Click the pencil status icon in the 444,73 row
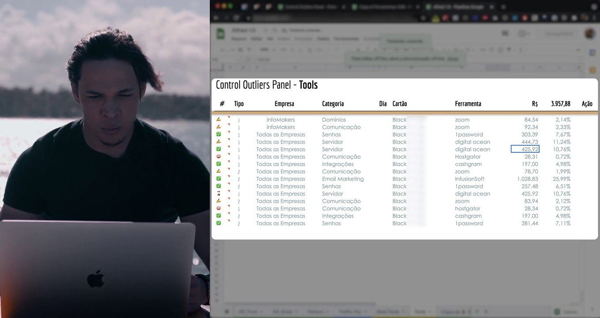This screenshot has width=600, height=318. pos(218,142)
